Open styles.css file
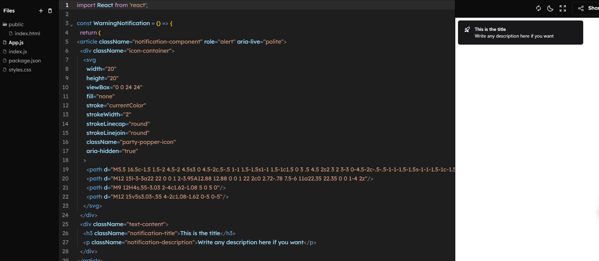599x261 pixels. coord(17,70)
